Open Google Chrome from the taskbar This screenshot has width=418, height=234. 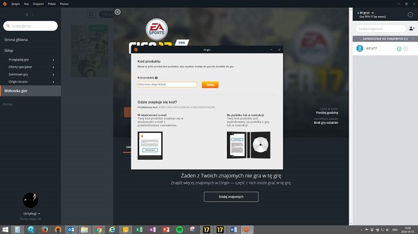pos(99,229)
